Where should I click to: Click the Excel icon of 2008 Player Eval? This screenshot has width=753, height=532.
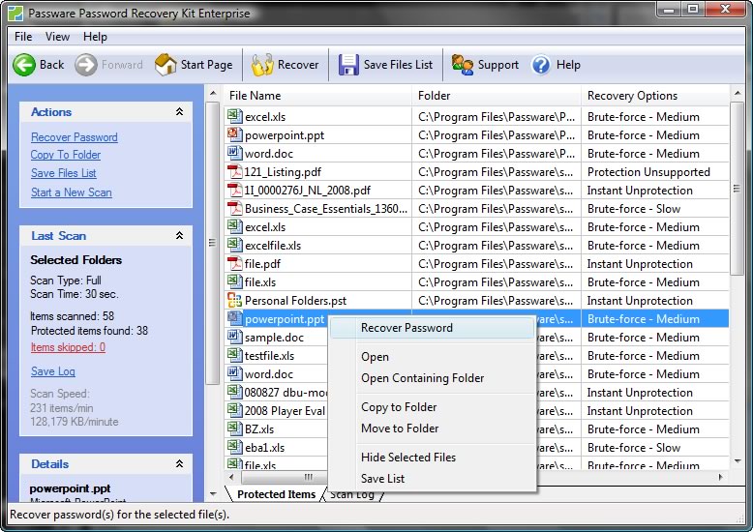[235, 410]
